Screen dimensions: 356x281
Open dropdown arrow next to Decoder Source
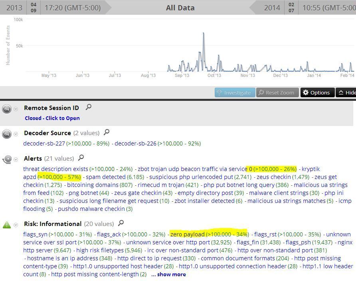[16, 134]
